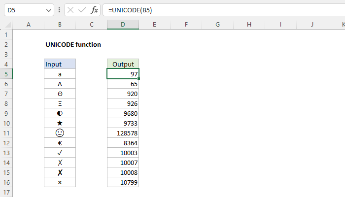
Task: Select output cell showing 128578
Action: (123, 133)
